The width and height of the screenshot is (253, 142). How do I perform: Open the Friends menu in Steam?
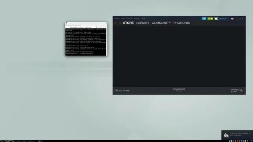[129, 18]
